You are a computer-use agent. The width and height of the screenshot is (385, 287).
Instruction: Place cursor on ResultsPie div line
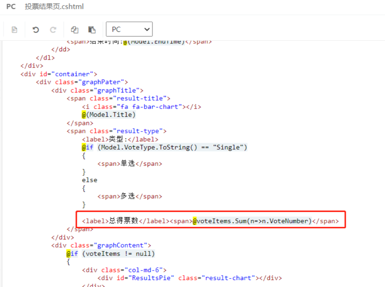189,278
